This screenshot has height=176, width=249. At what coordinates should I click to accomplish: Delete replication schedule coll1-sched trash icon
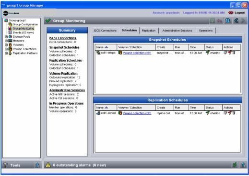(x=234, y=113)
